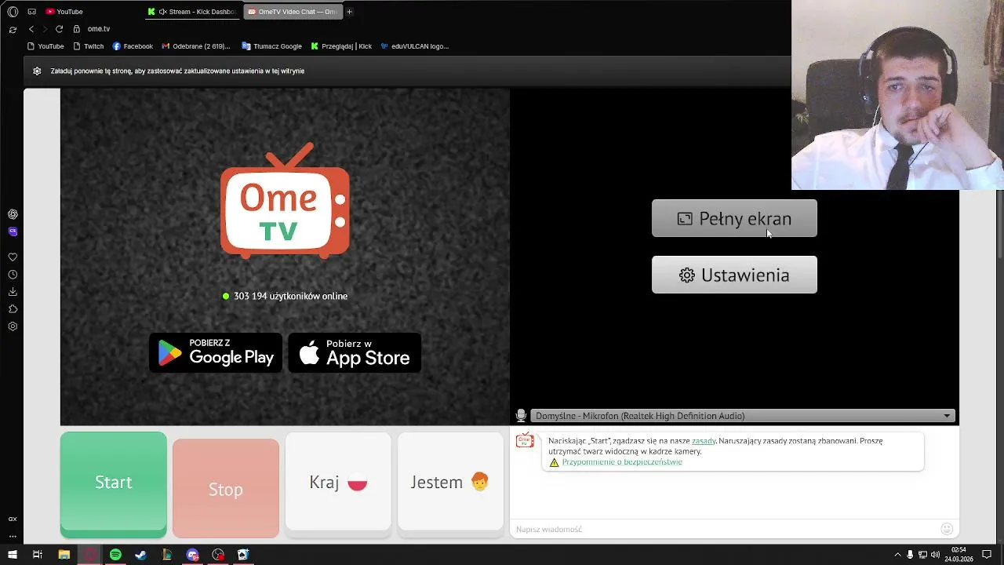Open the clock showing 02:54
Viewport: 1004px width, 565px height.
point(959,555)
